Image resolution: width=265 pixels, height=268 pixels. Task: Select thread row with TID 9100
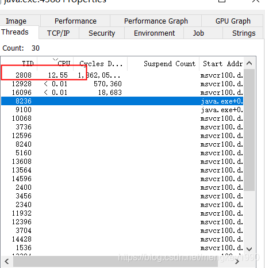(122, 110)
